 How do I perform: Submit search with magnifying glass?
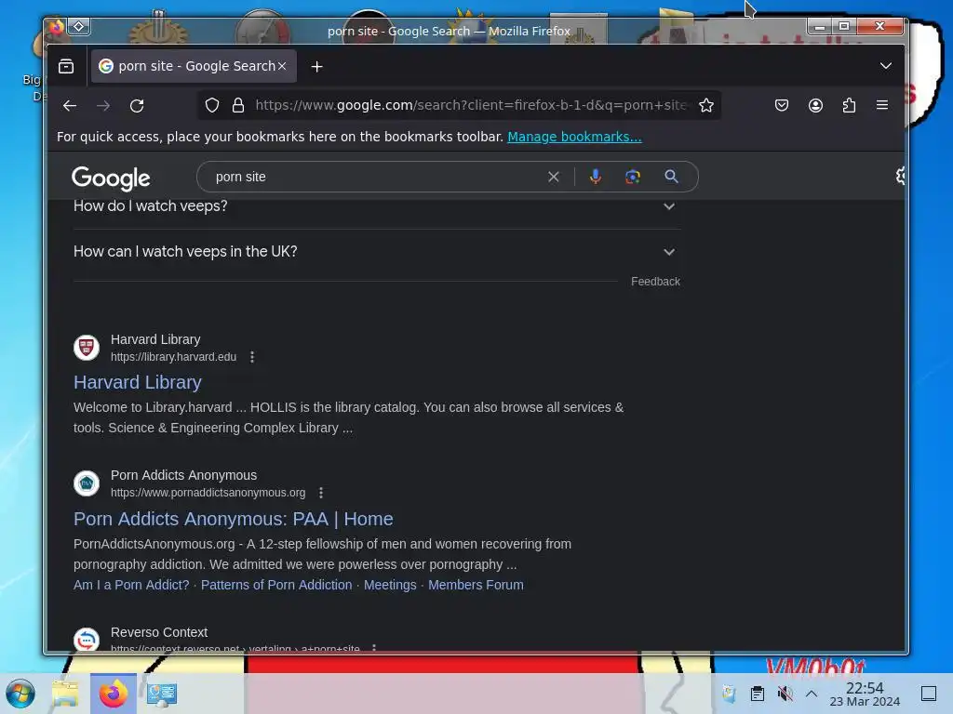coord(671,177)
